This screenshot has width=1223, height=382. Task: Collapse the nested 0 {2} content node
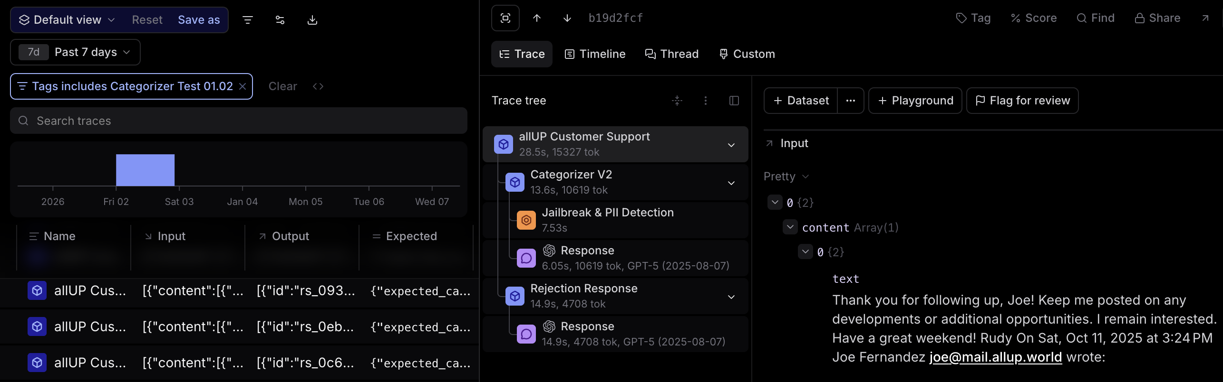pyautogui.click(x=806, y=252)
